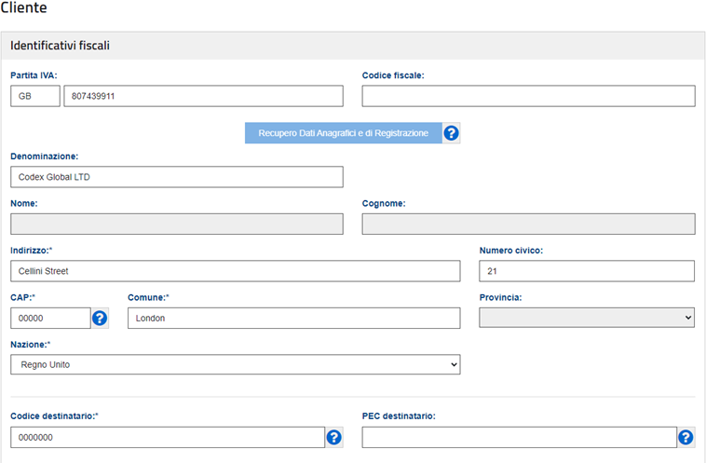This screenshot has height=463, width=706.
Task: Focus the Numero civico field
Action: coord(587,271)
